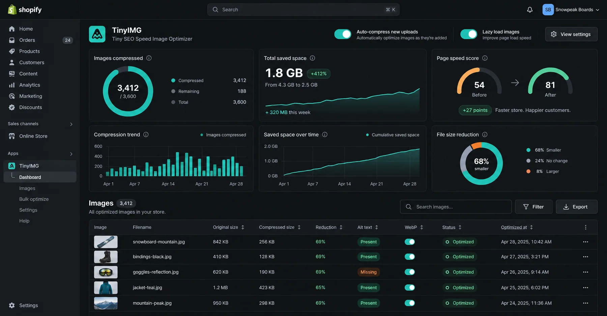The image size is (607, 316).
Task: Click the Shopify logo
Action: [x=25, y=10]
